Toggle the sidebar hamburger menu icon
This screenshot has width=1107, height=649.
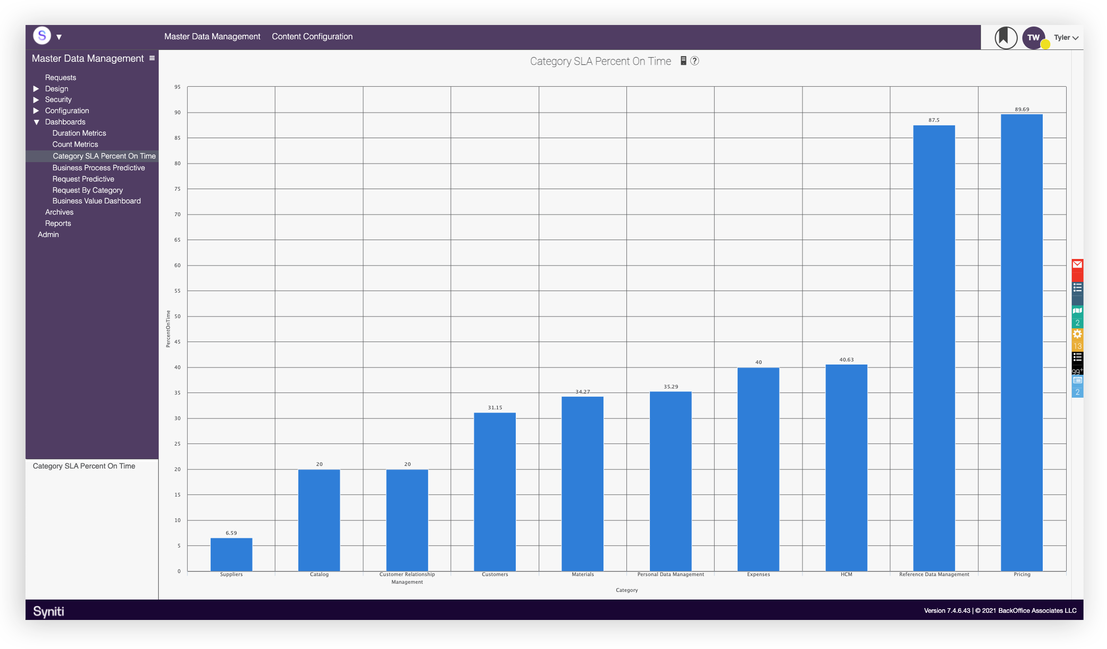coord(152,58)
